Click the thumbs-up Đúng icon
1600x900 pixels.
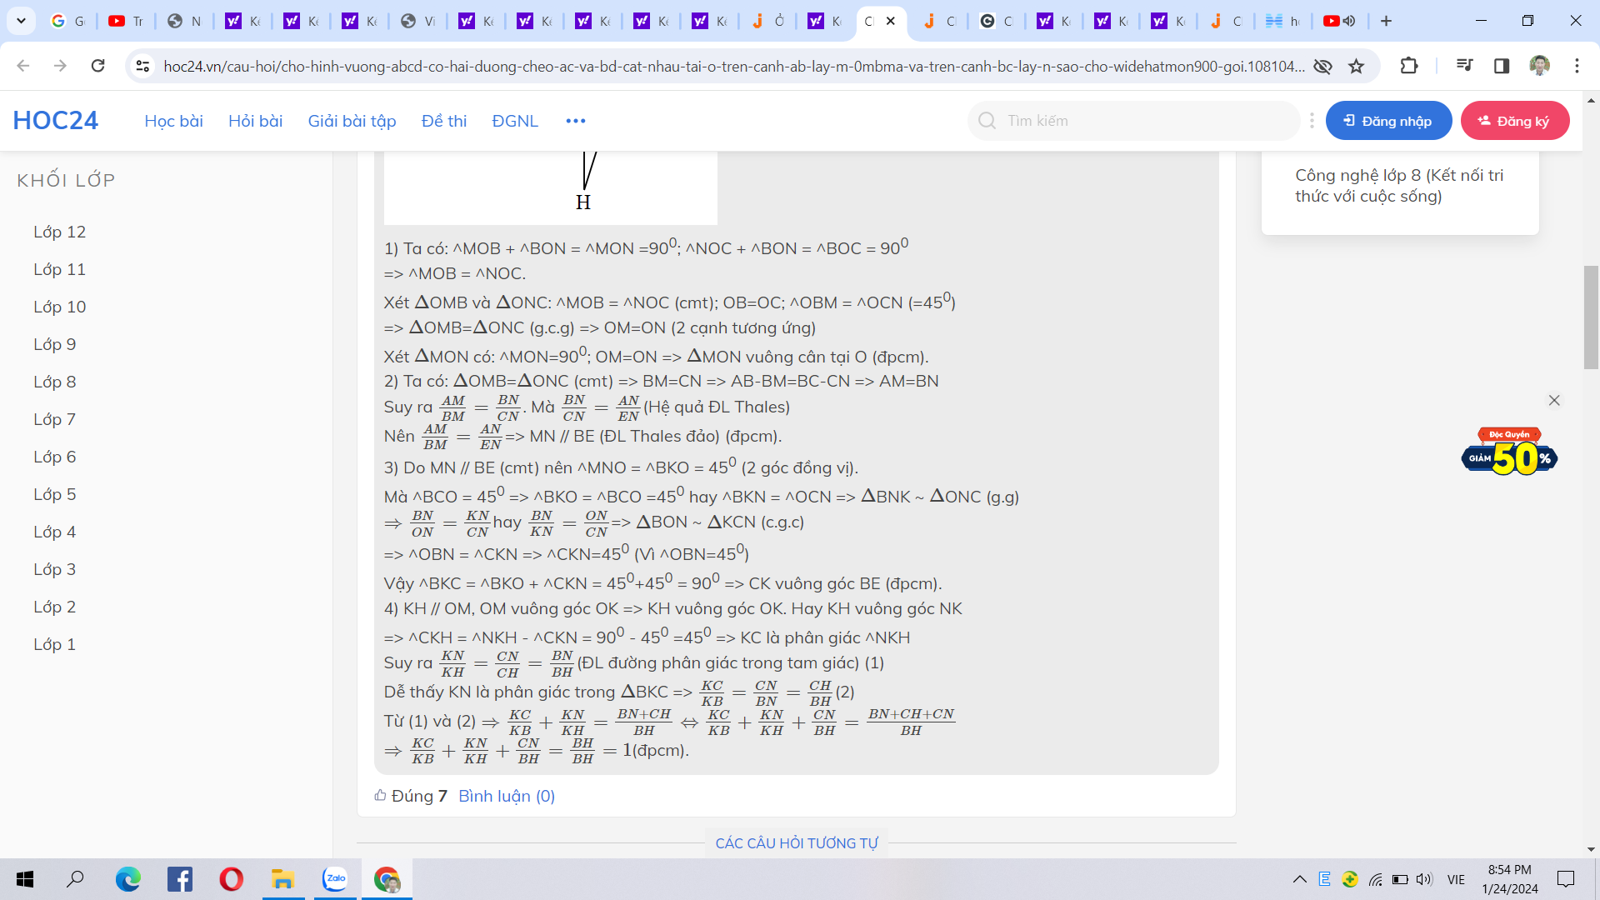click(x=380, y=796)
